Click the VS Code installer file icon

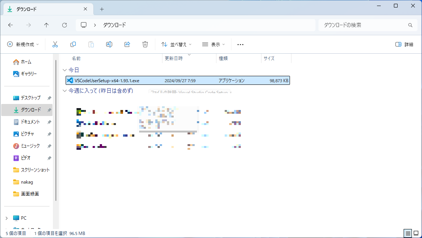click(x=70, y=80)
